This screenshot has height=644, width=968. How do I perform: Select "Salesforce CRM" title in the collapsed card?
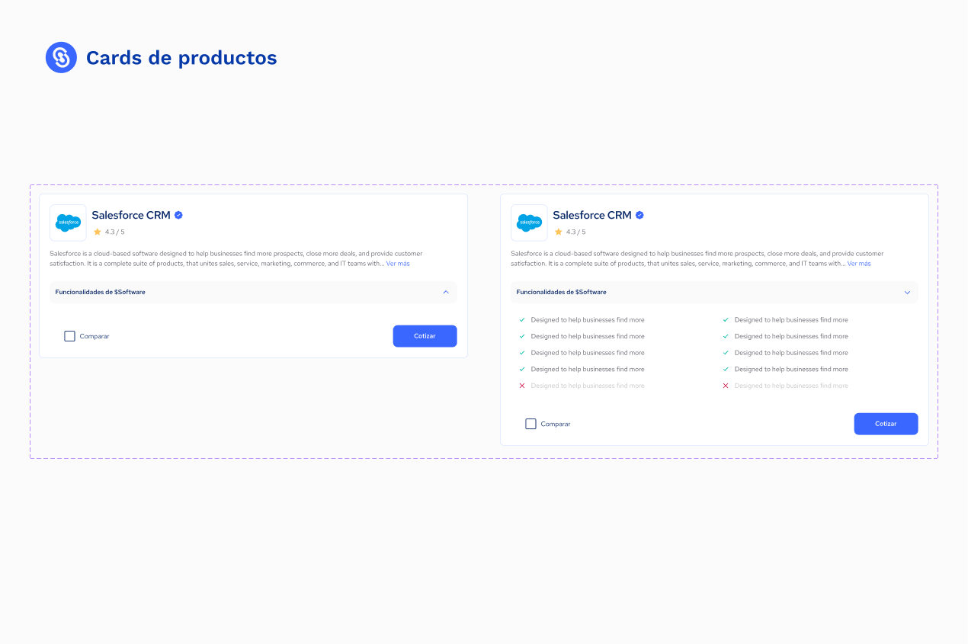point(131,215)
